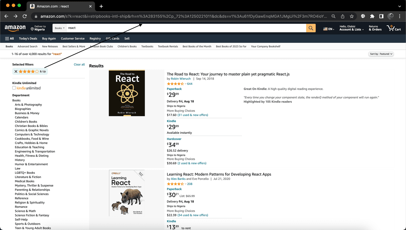406x230 pixels.
Task: Open Learning React title link
Action: (219, 174)
